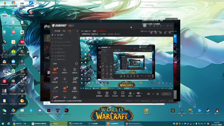Add a phone screen-cast source from the bottom bar

[115, 94]
